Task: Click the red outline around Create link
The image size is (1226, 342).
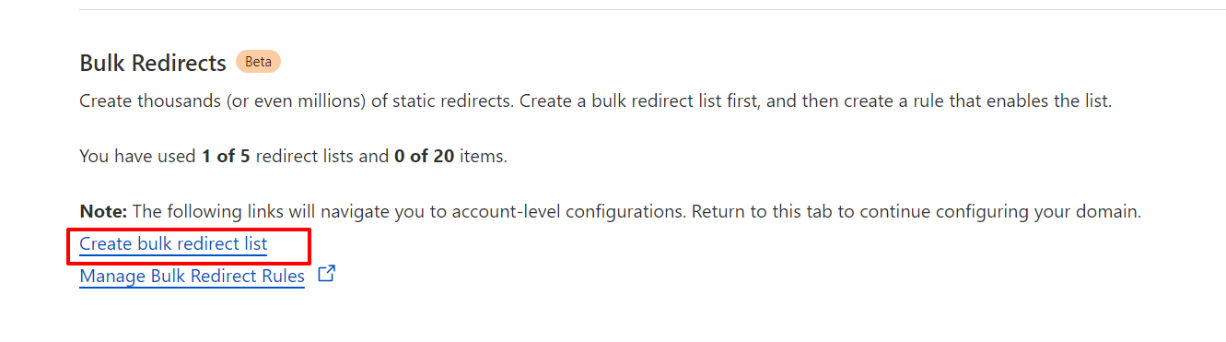Action: [190, 246]
